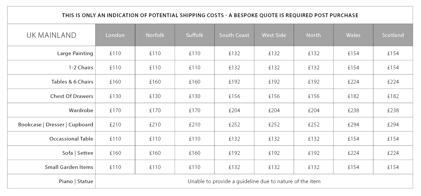The width and height of the screenshot is (421, 196).
Task: Select the Scotland column header
Action: pyautogui.click(x=393, y=35)
